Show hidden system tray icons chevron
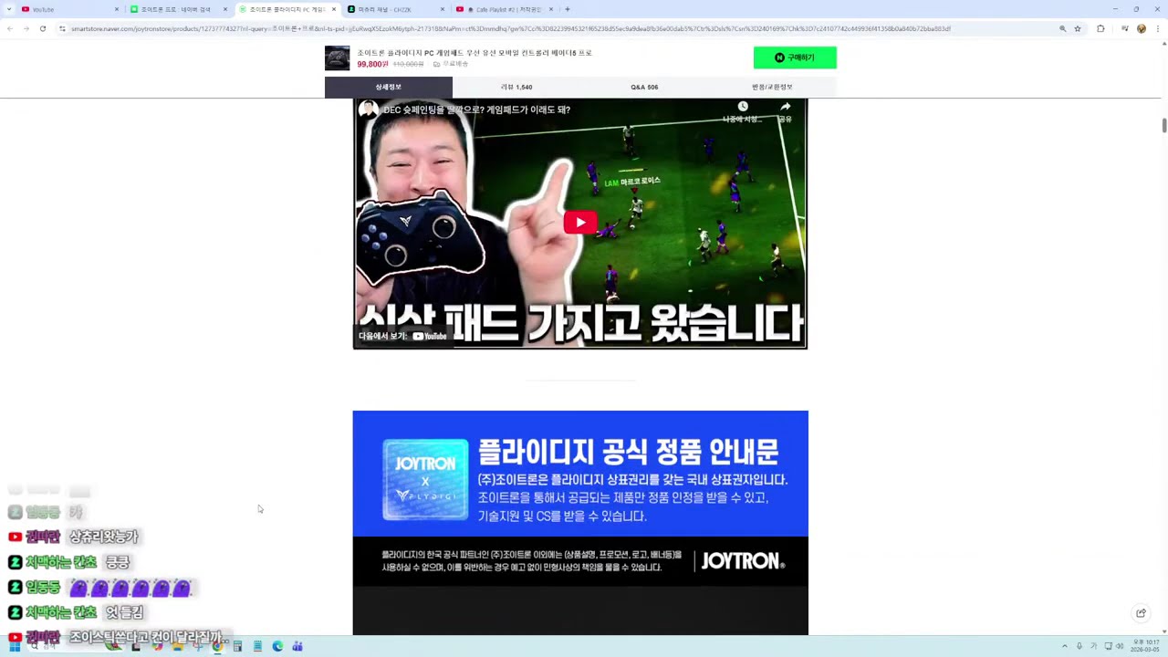This screenshot has height=657, width=1168. (1064, 646)
